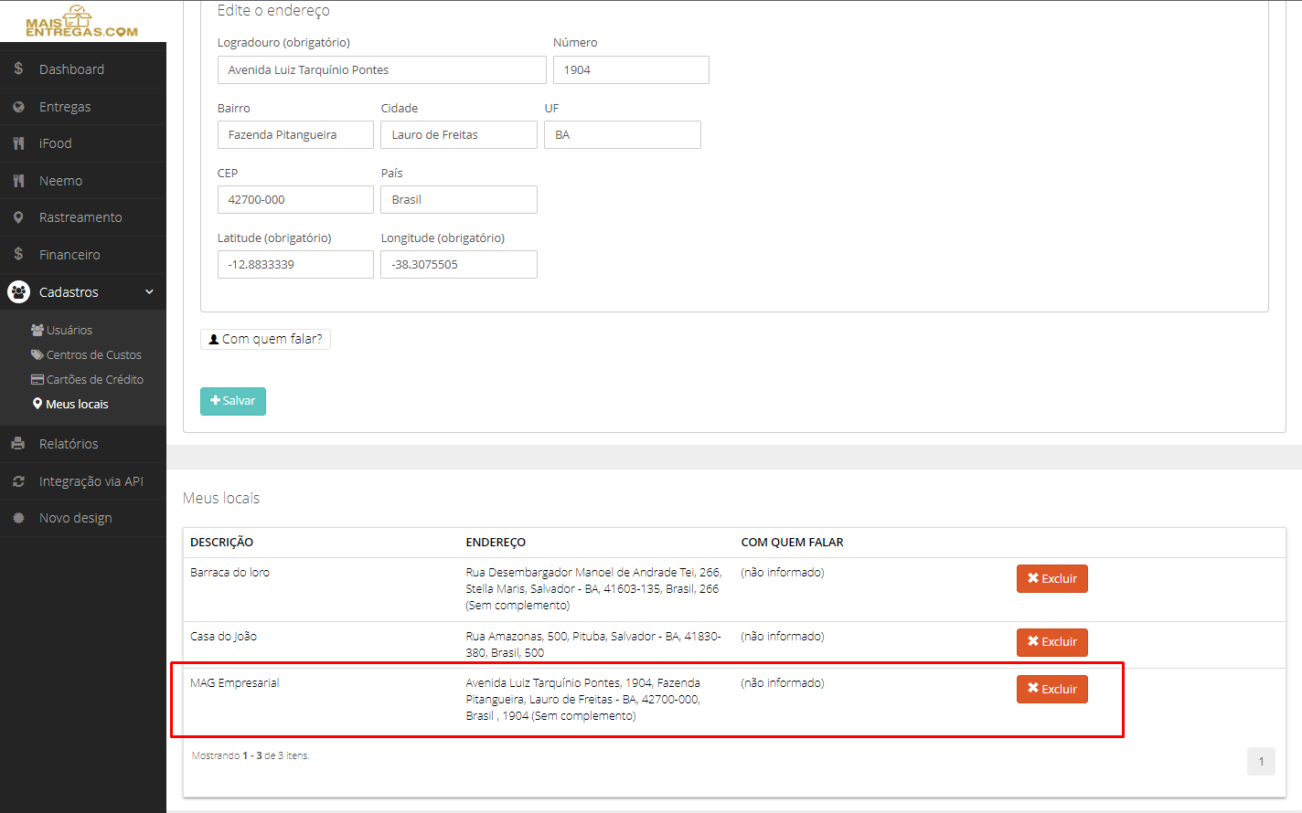Click the Cidade input field
The image size is (1302, 813).
(x=459, y=135)
